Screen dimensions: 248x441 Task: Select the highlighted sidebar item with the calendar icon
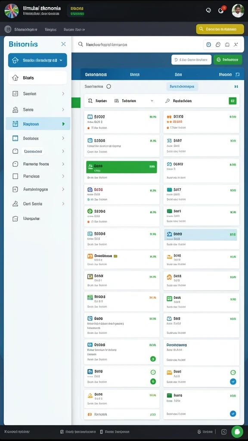[x=38, y=124]
